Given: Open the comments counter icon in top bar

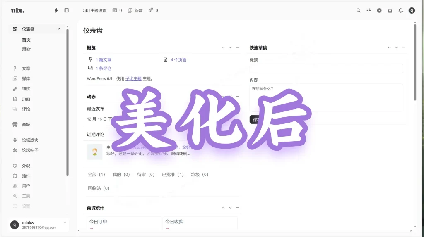Looking at the screenshot, I should pos(115,10).
